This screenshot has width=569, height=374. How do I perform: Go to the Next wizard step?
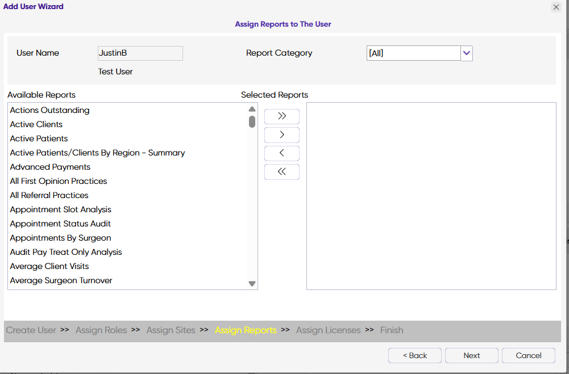pos(472,355)
